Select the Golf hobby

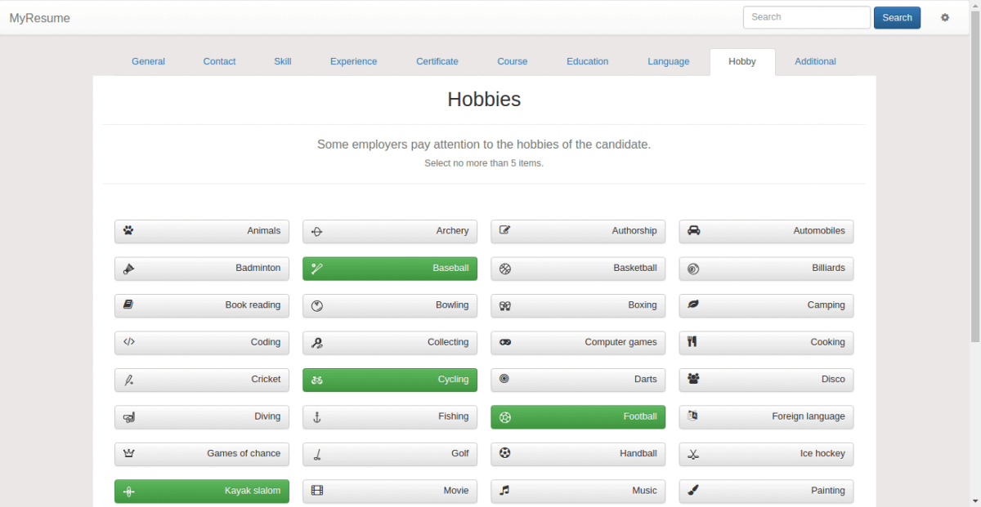[x=390, y=454]
